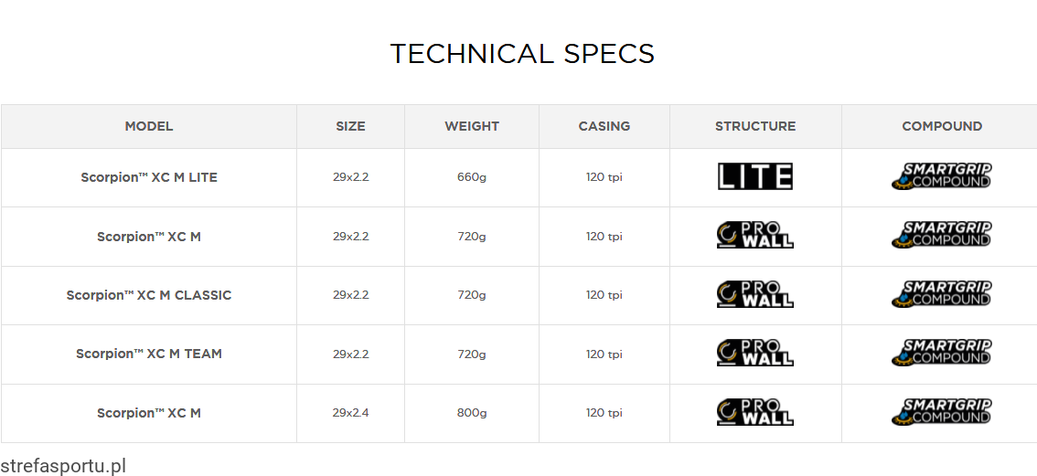Select the STRUCTURE column header

pyautogui.click(x=755, y=126)
